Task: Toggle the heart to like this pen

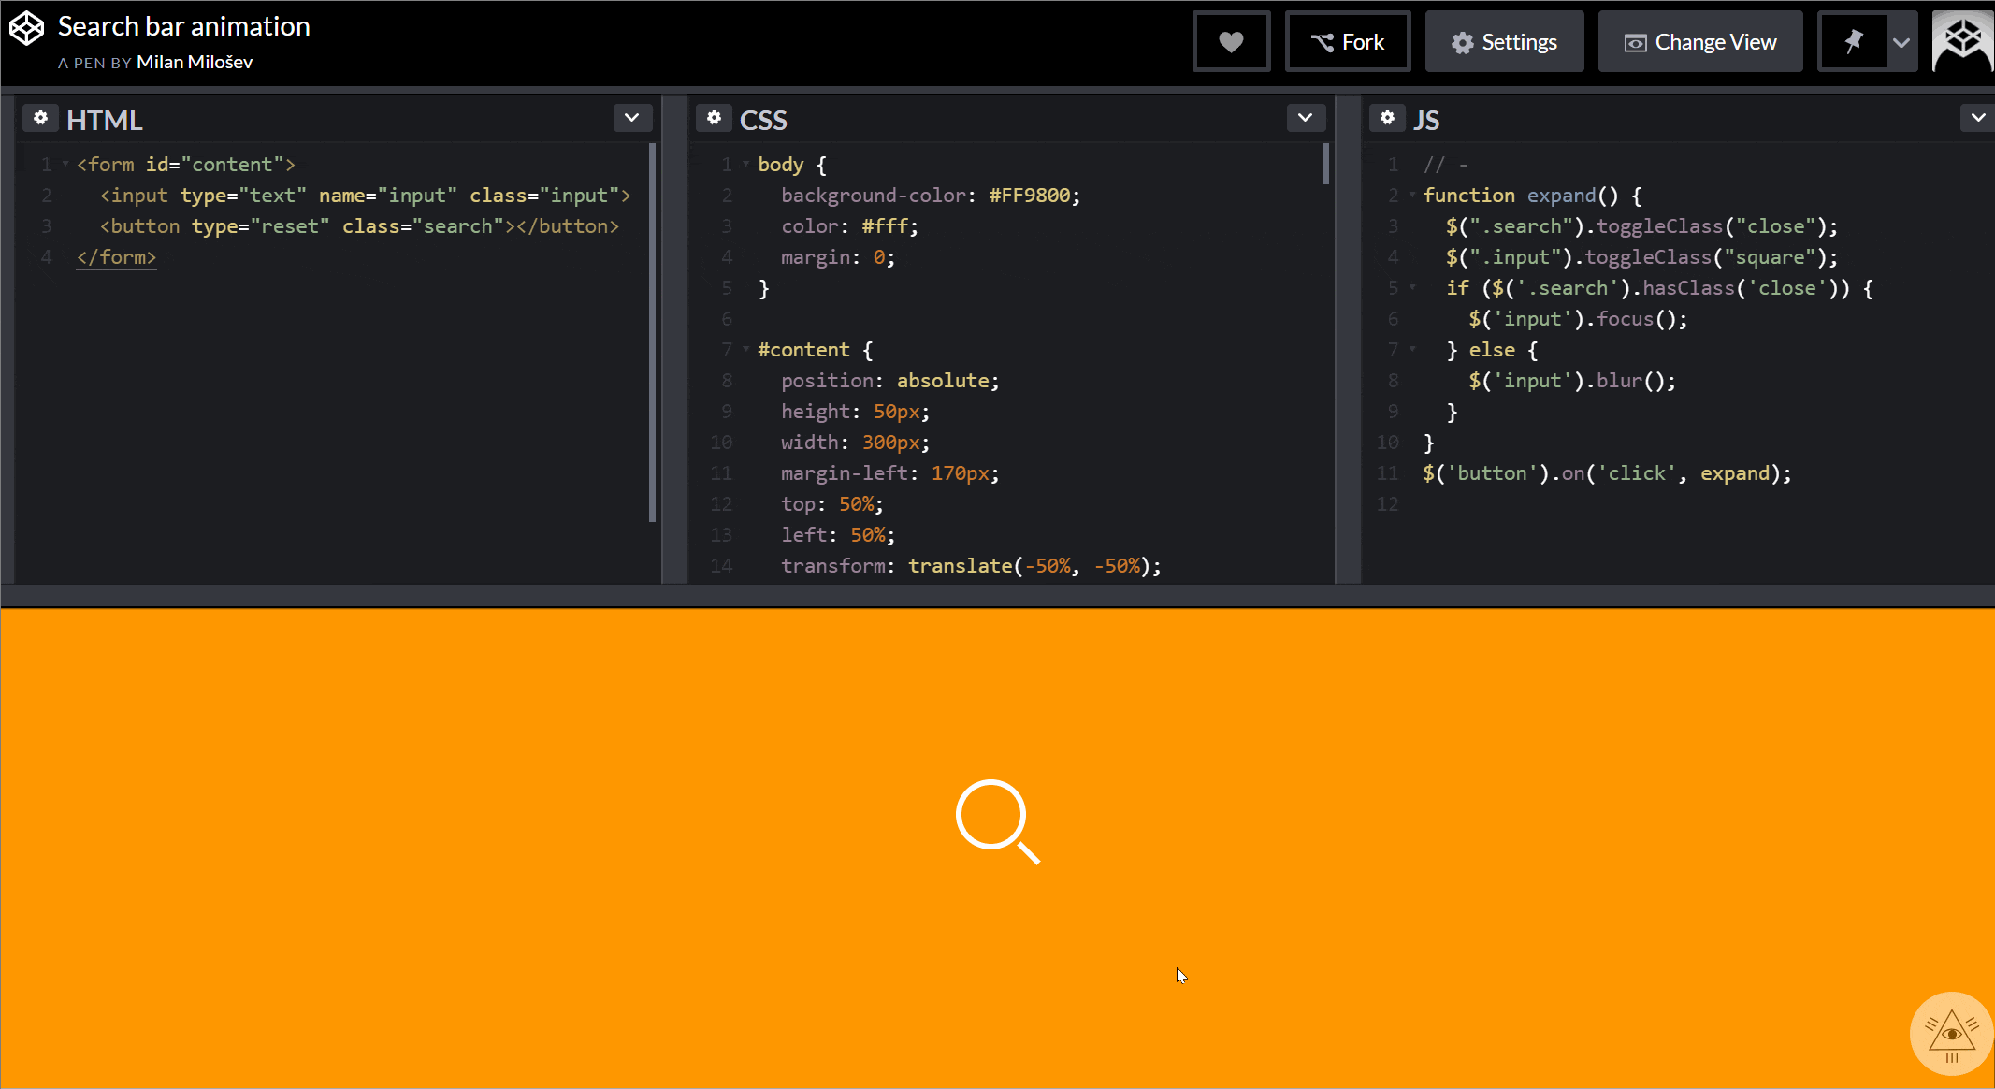Action: [1231, 40]
